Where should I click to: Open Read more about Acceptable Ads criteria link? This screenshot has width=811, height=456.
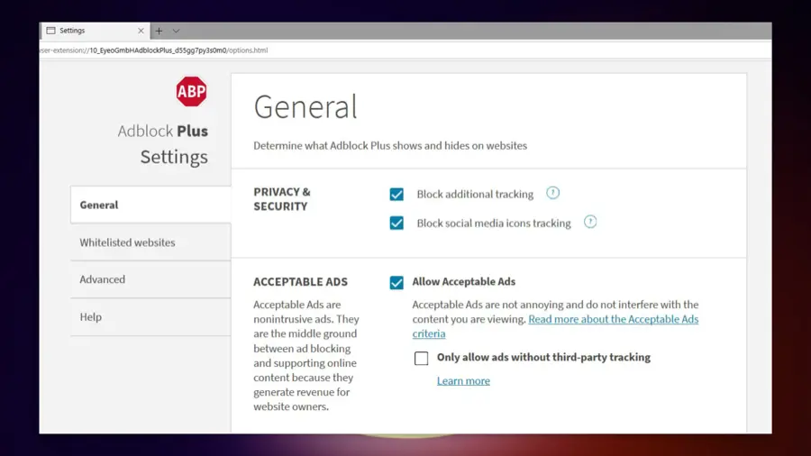click(x=555, y=326)
